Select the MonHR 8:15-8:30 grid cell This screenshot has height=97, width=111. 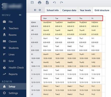coord(48,32)
